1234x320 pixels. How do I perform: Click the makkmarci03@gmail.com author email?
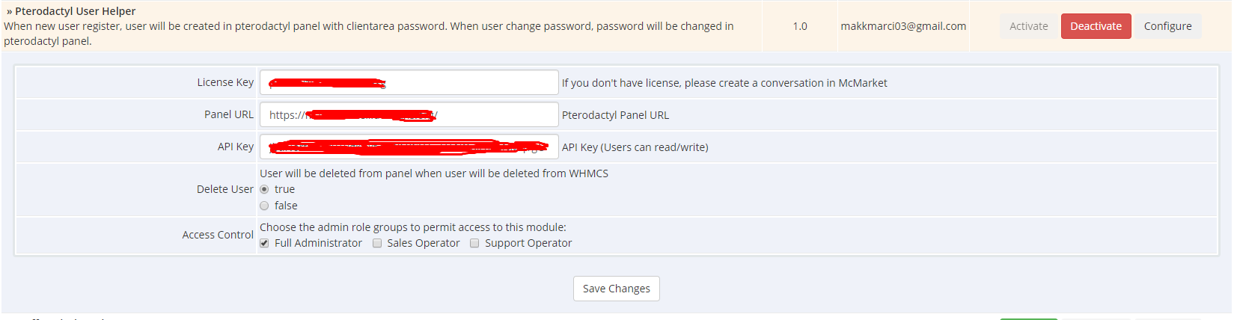point(902,26)
